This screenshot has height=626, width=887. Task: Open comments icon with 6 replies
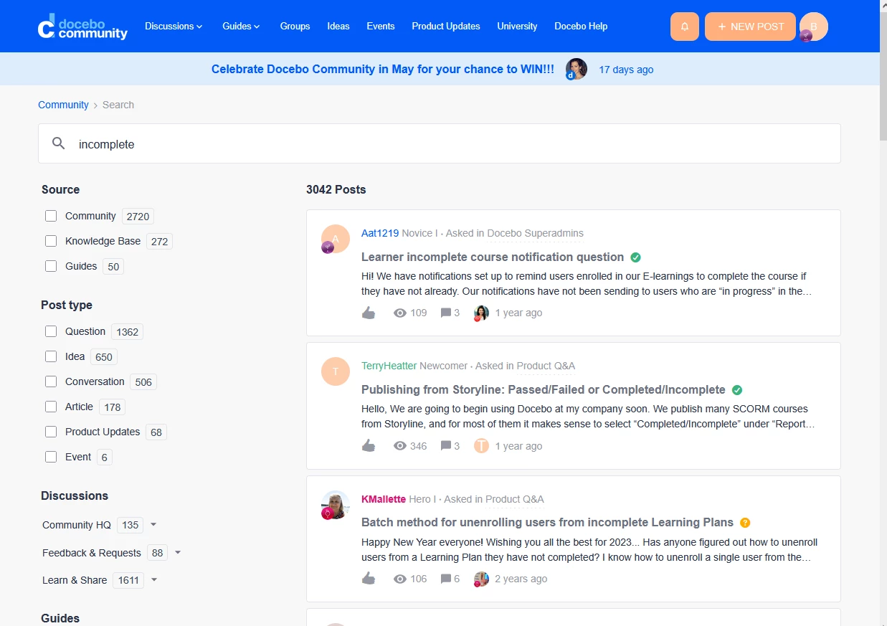click(446, 579)
